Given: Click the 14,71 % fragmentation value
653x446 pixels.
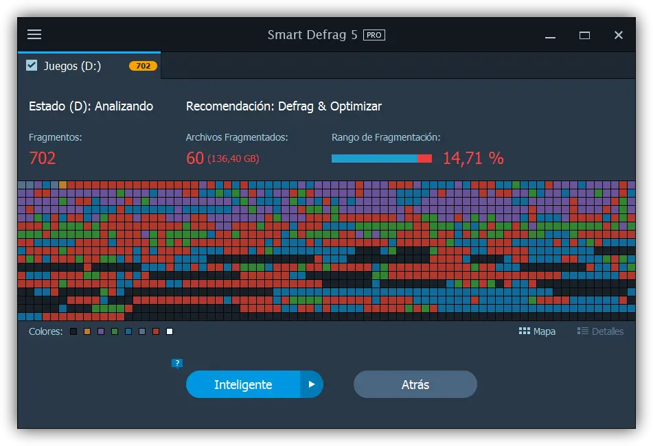Looking at the screenshot, I should pyautogui.click(x=473, y=158).
